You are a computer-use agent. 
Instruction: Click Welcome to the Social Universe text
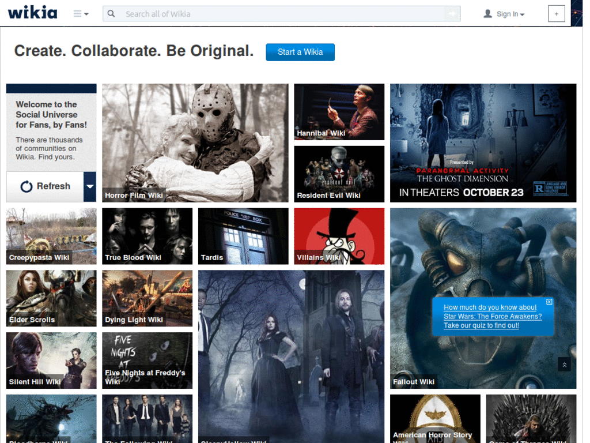(x=51, y=115)
